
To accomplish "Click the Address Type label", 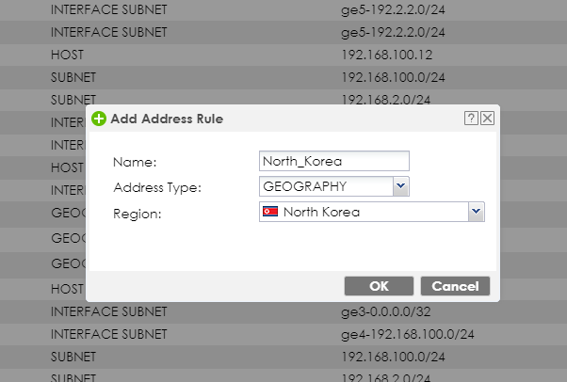I will [x=156, y=187].
